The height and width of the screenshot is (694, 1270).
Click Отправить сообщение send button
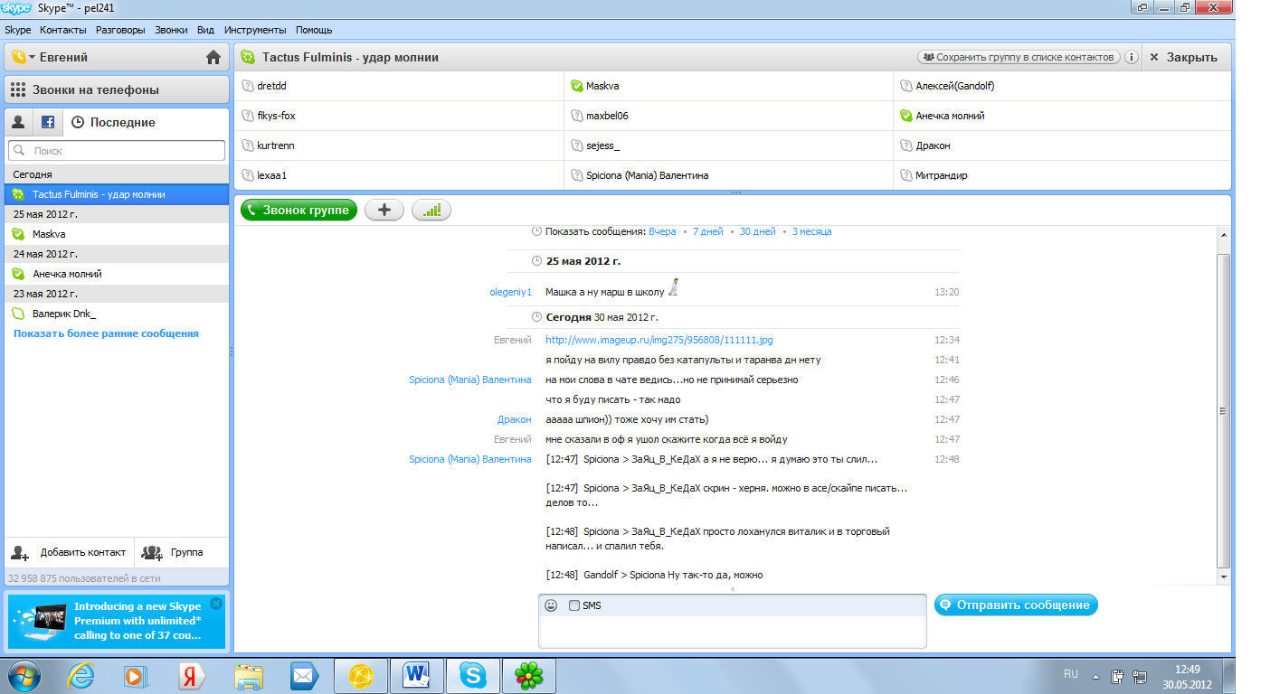pos(1016,605)
